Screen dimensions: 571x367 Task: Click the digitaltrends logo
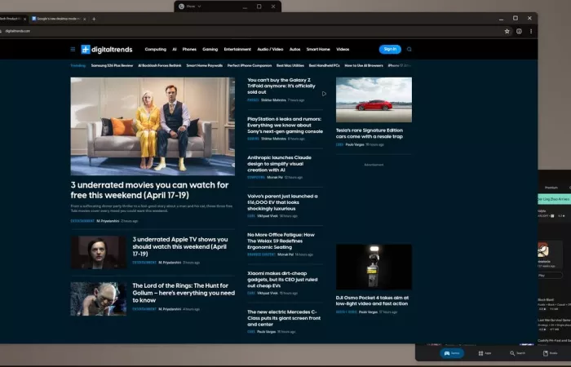coord(107,50)
